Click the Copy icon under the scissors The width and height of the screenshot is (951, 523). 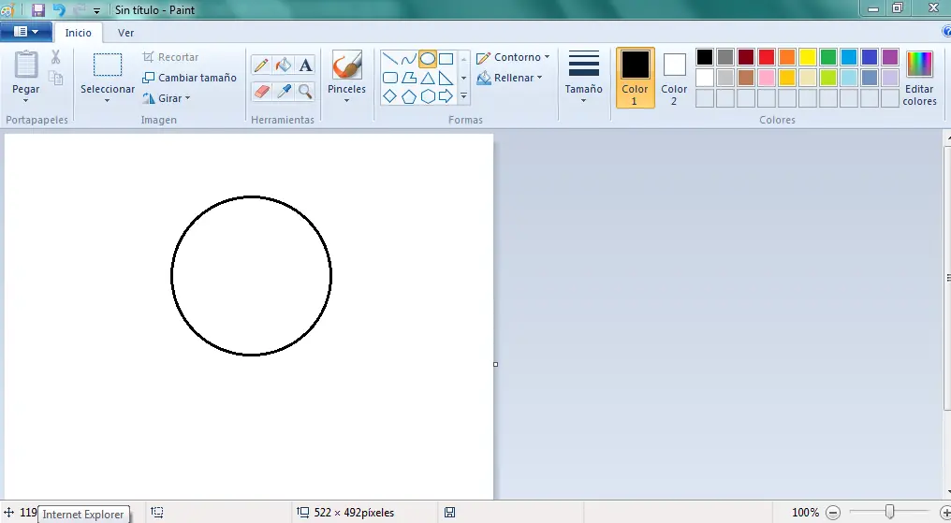(56, 79)
